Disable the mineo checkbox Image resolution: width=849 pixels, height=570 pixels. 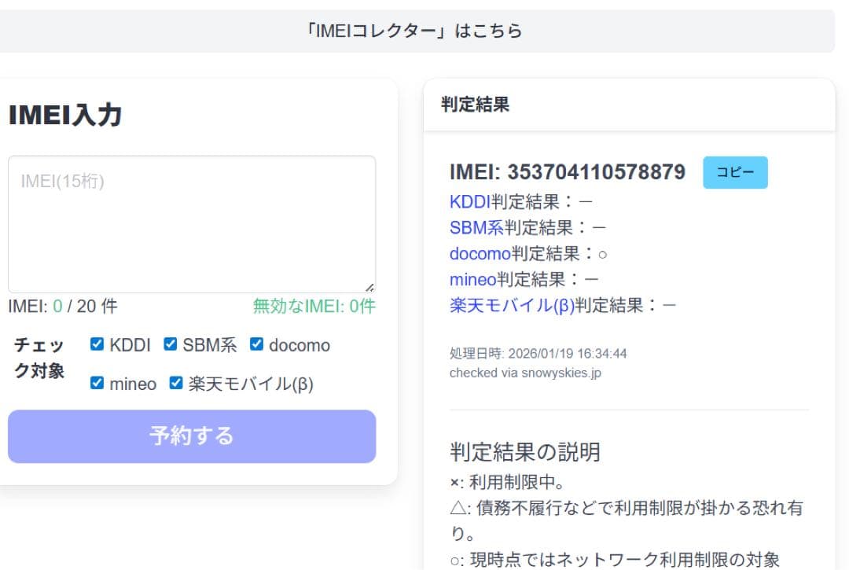coord(97,384)
